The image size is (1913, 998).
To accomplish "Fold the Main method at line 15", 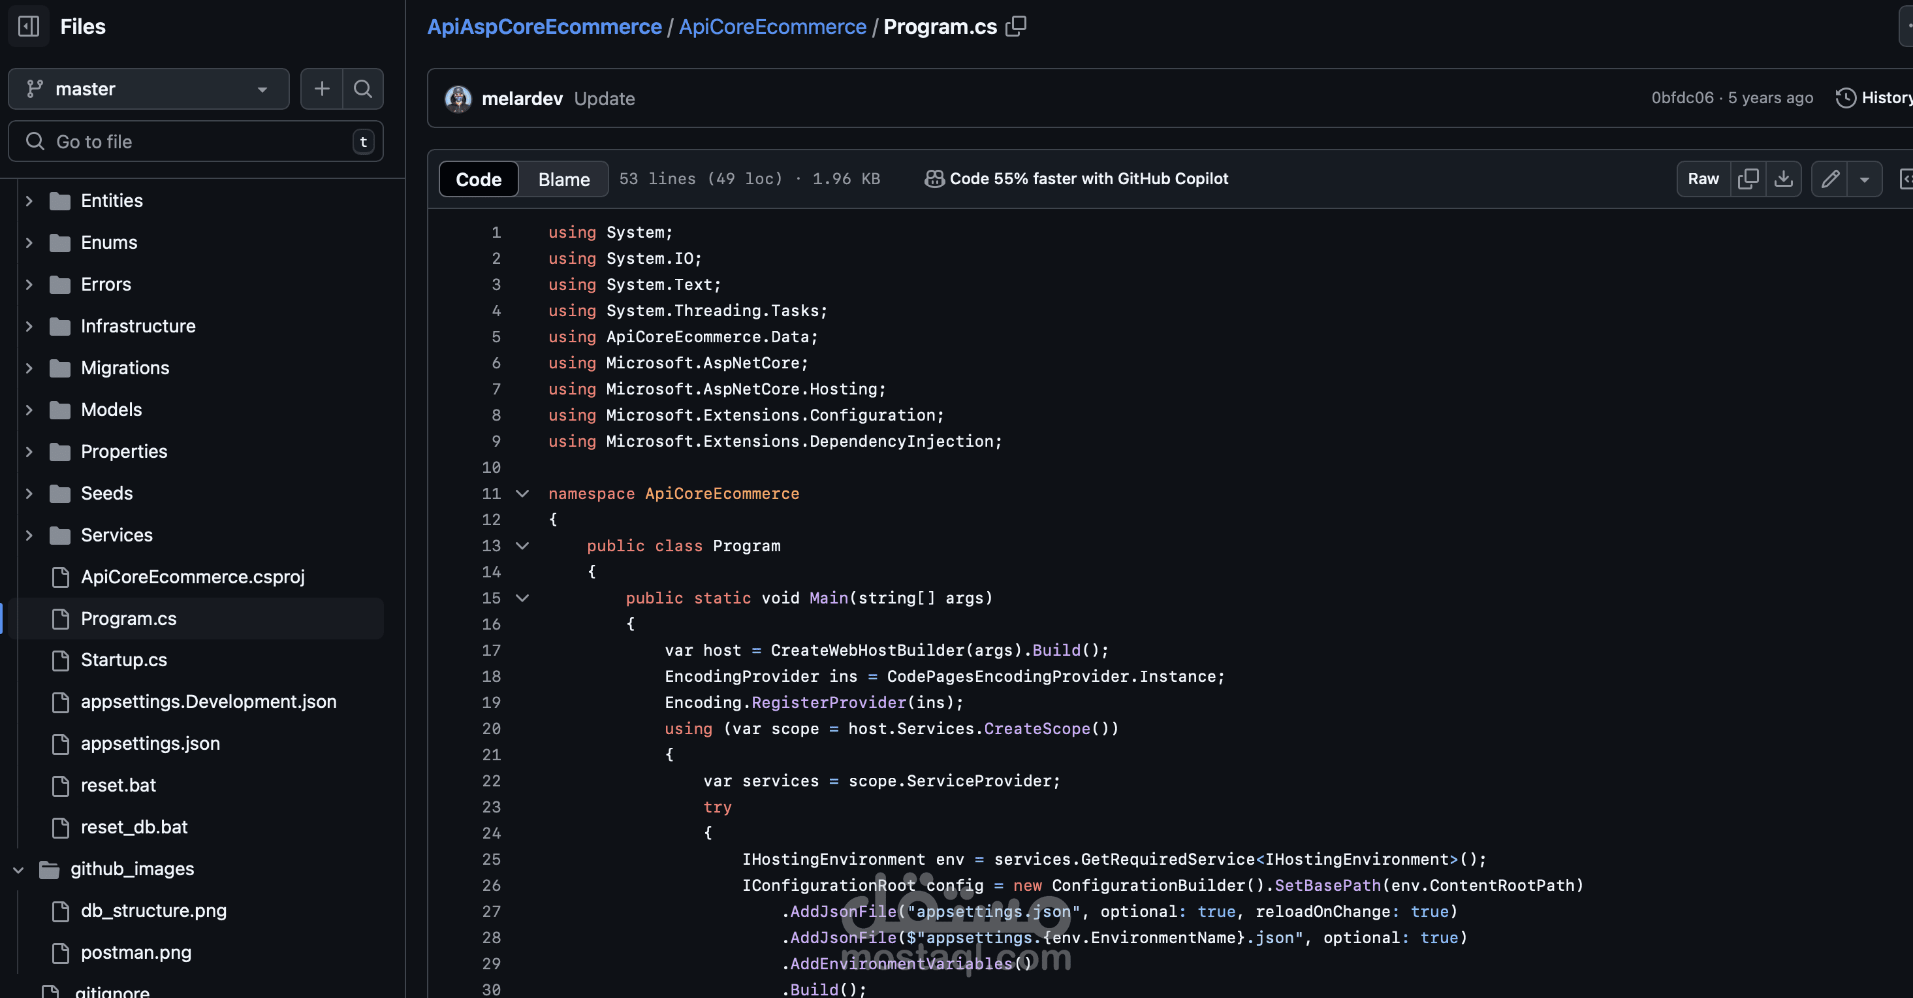I will (x=523, y=598).
